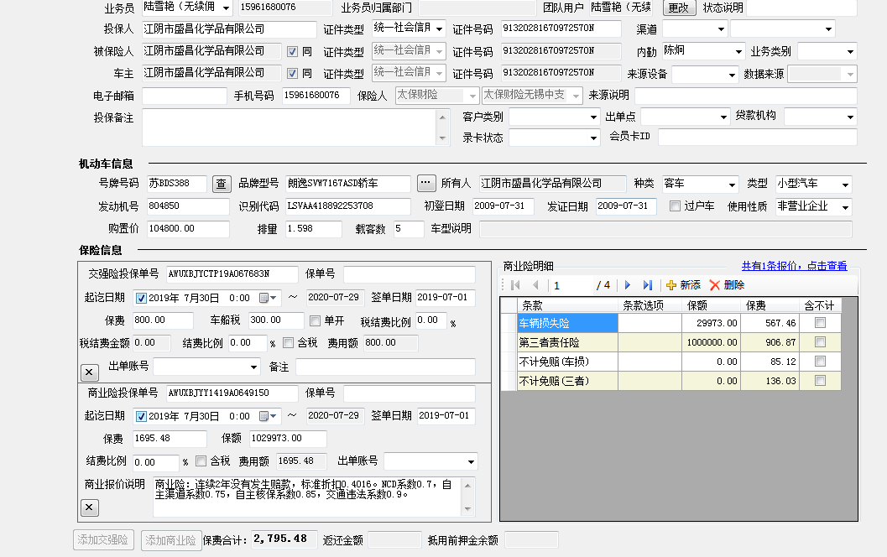
Task: Delete selected clause with 删除
Action: click(727, 285)
